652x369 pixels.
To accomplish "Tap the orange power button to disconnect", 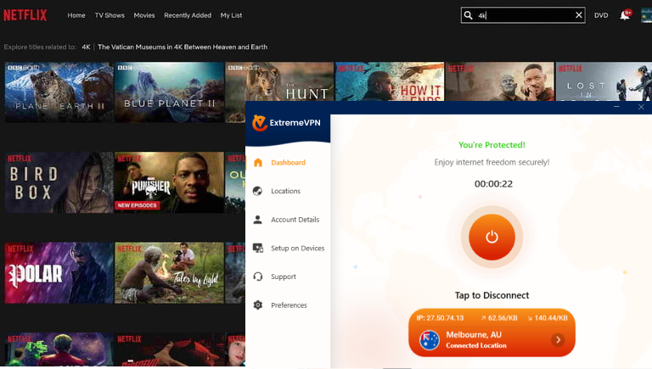I will pos(492,237).
